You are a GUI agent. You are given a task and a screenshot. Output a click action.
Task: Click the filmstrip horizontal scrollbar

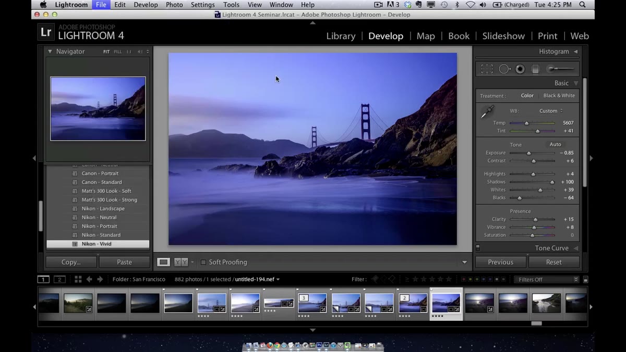coord(537,323)
